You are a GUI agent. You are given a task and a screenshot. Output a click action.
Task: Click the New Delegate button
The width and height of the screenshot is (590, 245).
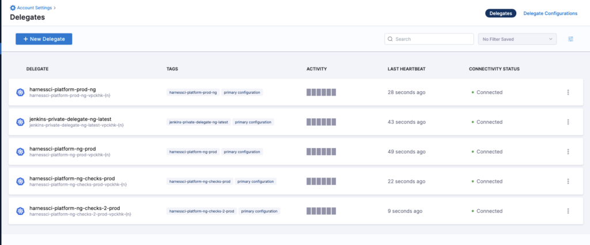click(44, 39)
